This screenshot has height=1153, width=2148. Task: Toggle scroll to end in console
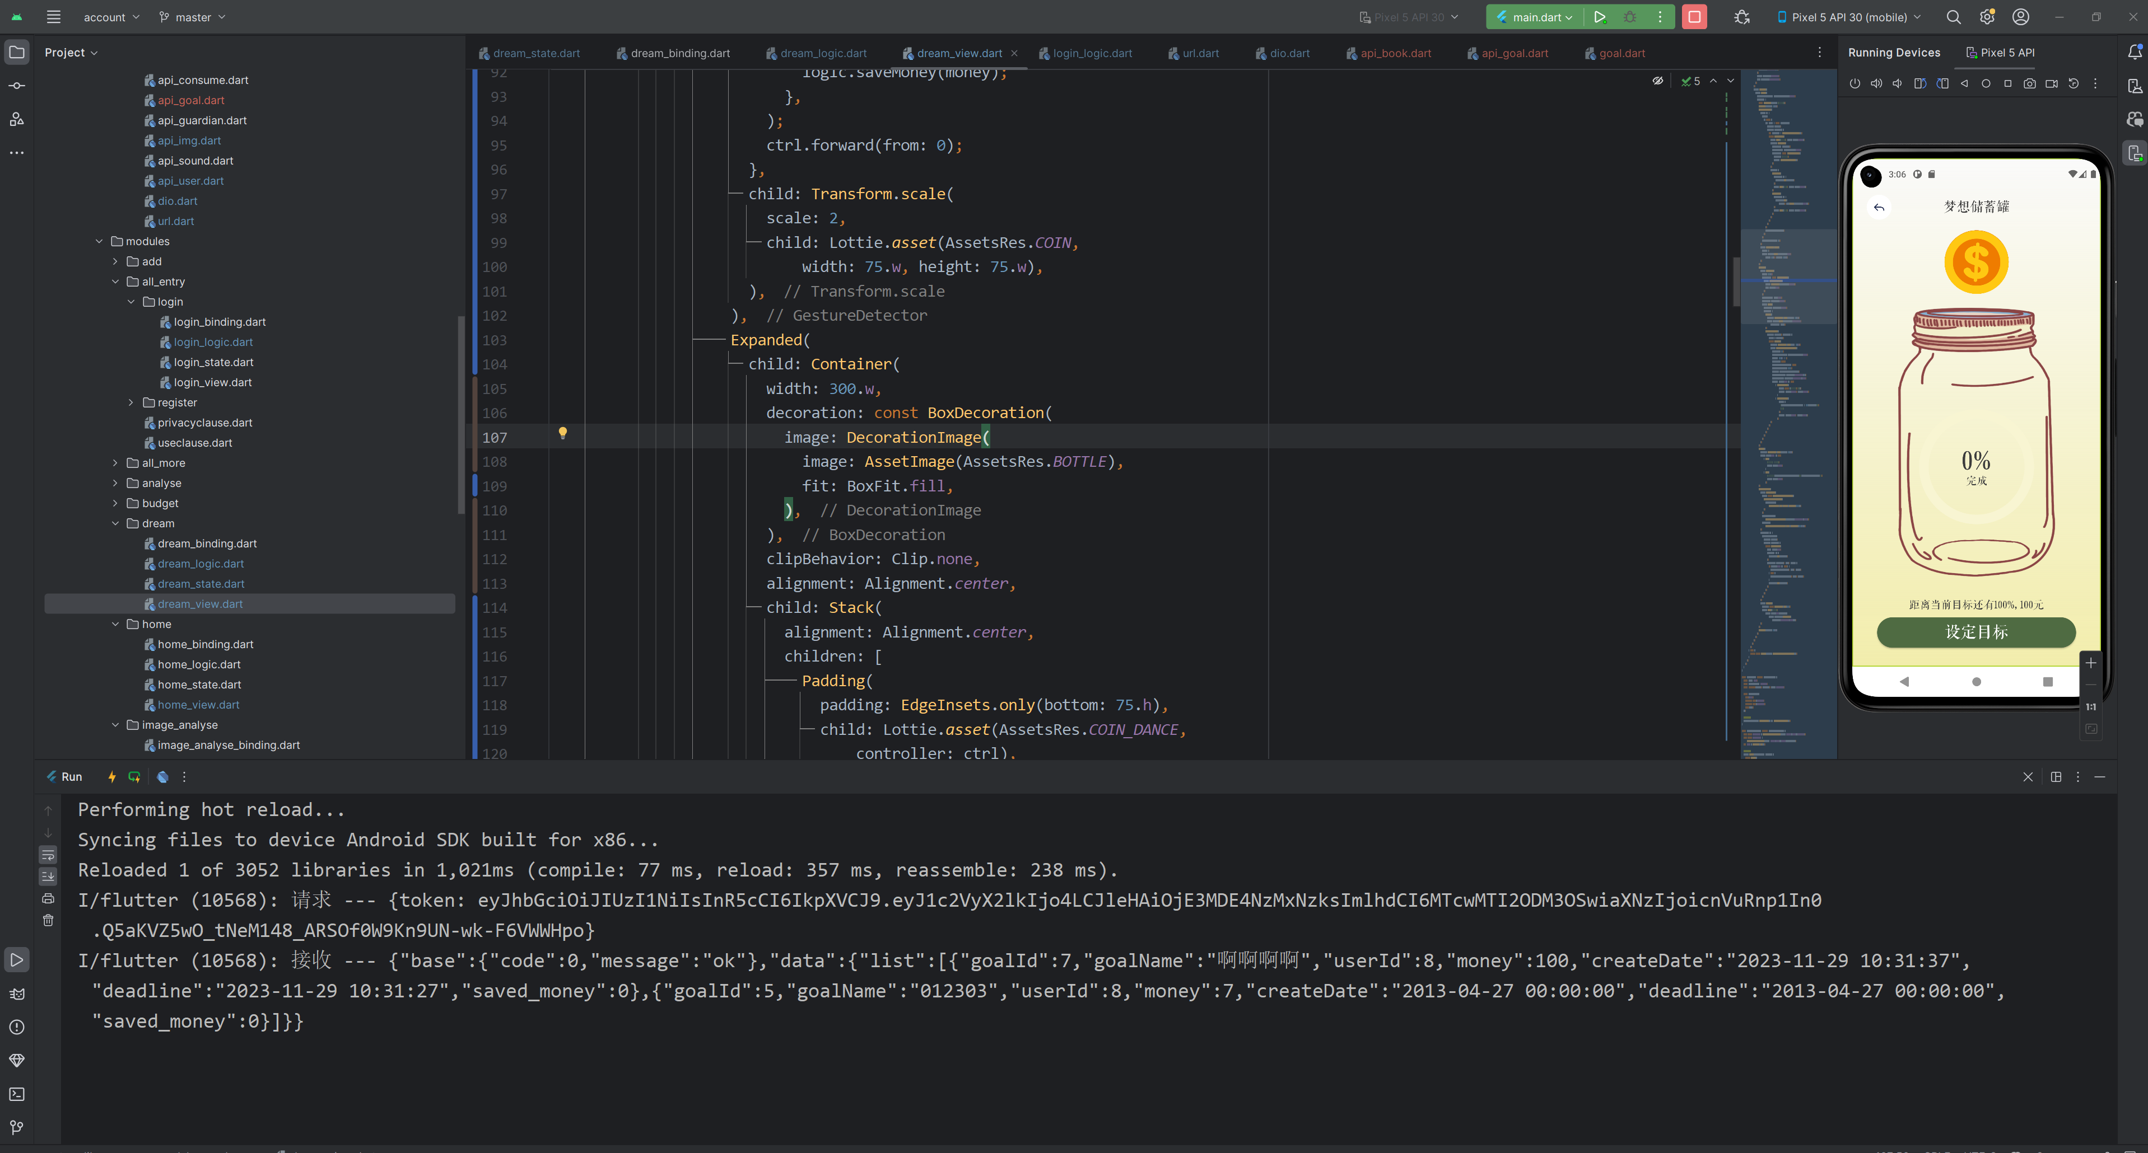(48, 877)
